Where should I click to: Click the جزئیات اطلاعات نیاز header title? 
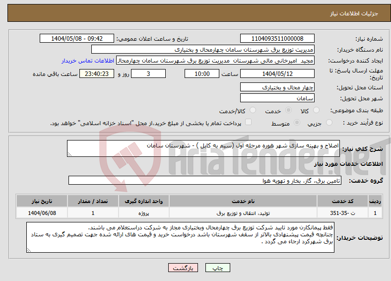coord(354,13)
